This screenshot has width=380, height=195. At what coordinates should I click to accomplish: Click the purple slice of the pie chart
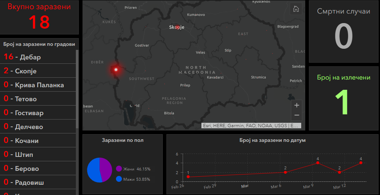[105, 169]
